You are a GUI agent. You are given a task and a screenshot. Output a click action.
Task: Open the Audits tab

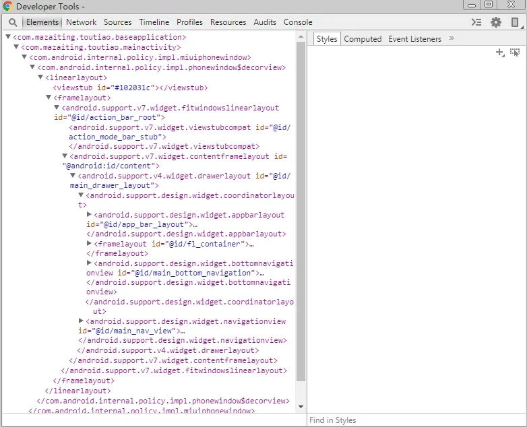pyautogui.click(x=265, y=22)
